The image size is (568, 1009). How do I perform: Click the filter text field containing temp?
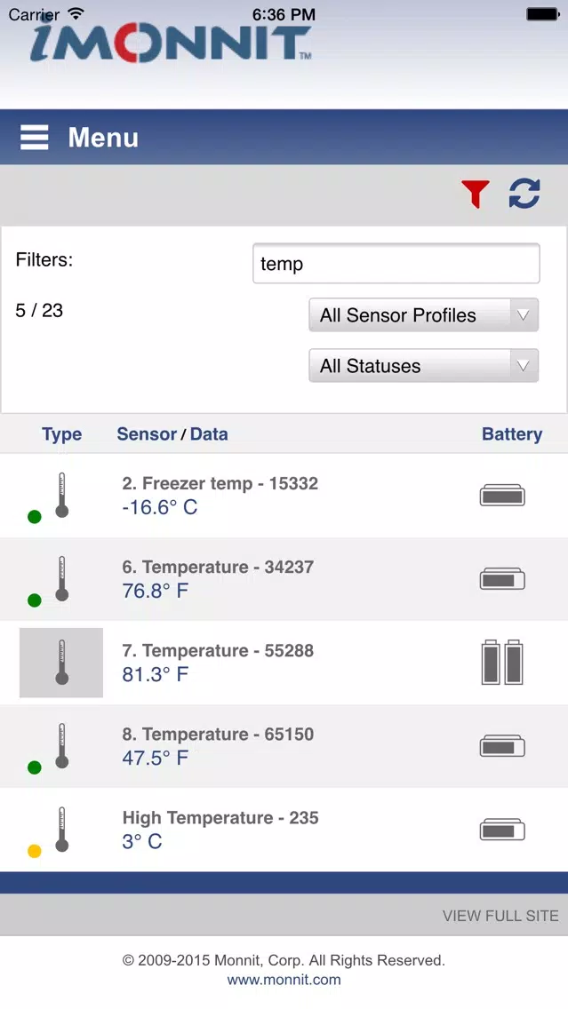[396, 264]
